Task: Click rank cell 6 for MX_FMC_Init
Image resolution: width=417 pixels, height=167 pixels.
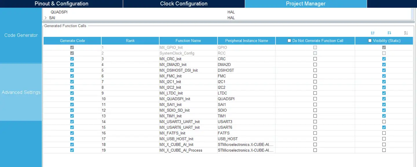Action: click(x=130, y=76)
